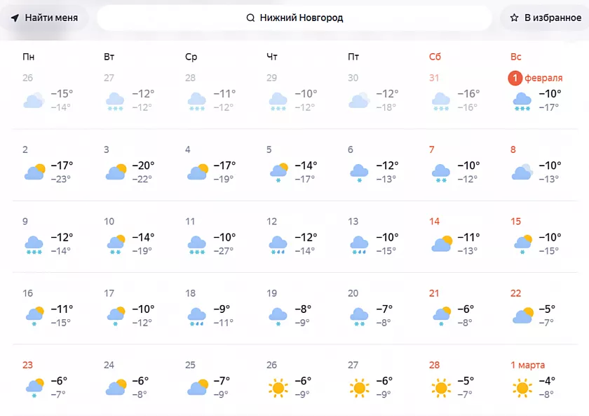Click the sunny icon for 26 February
Screen dimensions: 589x416
(278, 387)
